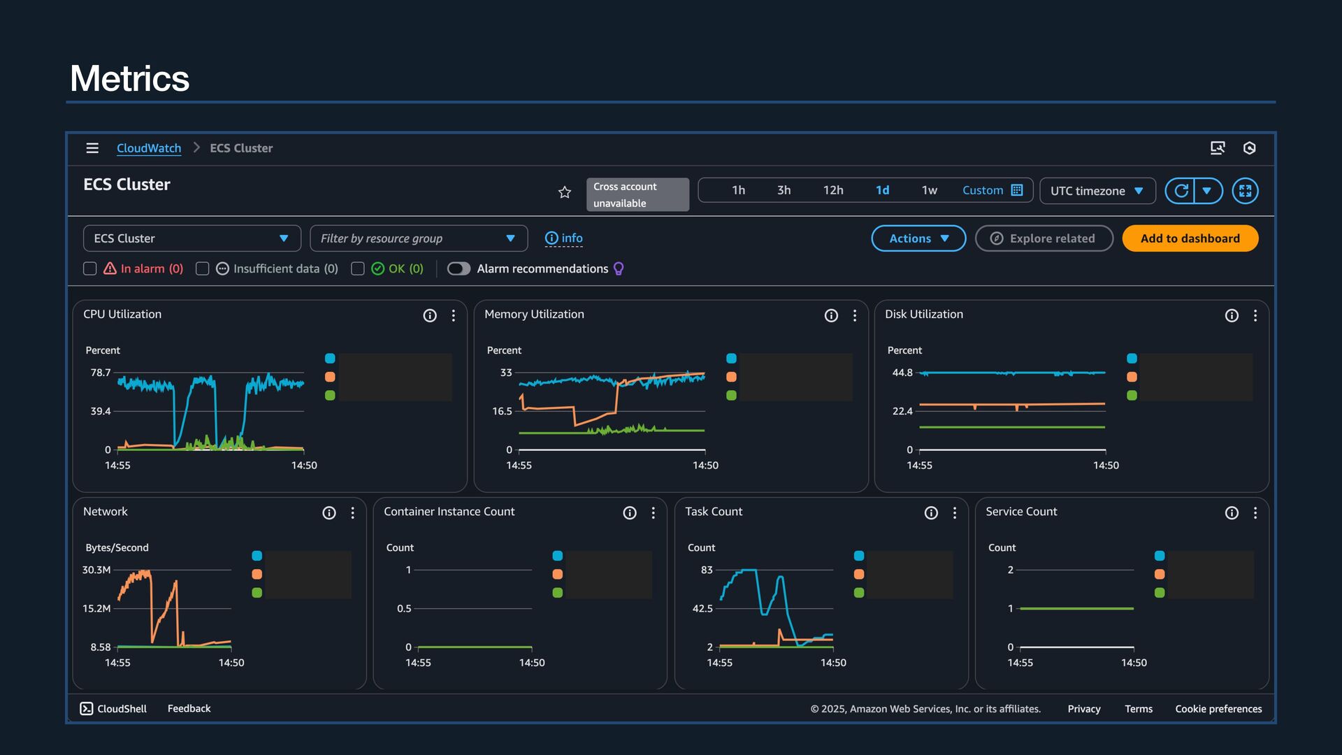Open the monitor search icon in header
The height and width of the screenshot is (755, 1342).
[1218, 148]
